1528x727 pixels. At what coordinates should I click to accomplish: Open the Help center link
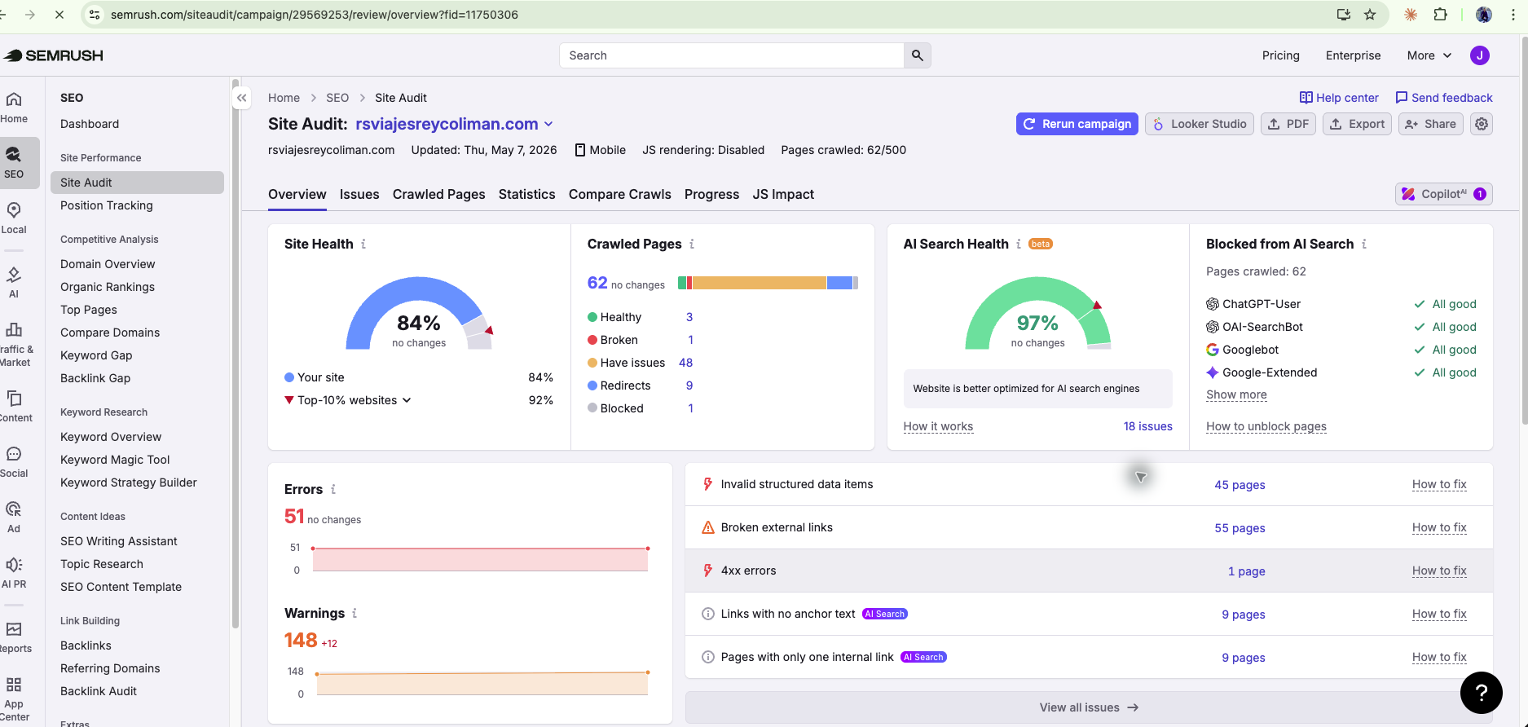point(1339,98)
